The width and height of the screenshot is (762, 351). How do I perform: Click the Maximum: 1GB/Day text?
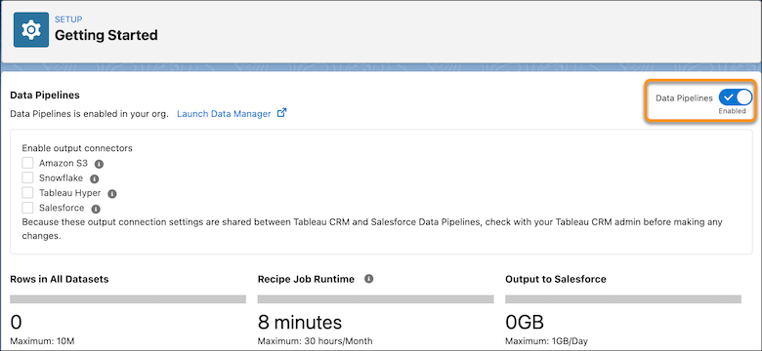[x=547, y=341]
